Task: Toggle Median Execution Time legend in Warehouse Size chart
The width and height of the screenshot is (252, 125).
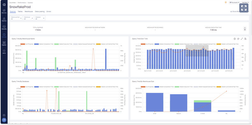Action: tap(184, 87)
